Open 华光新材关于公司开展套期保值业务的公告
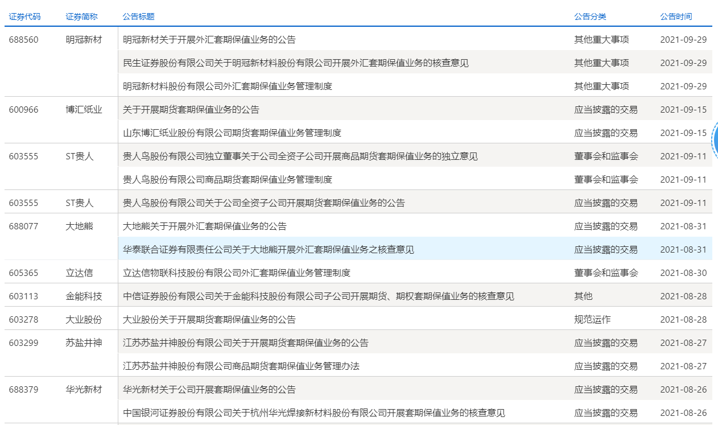The height and width of the screenshot is (425, 718). coord(209,390)
